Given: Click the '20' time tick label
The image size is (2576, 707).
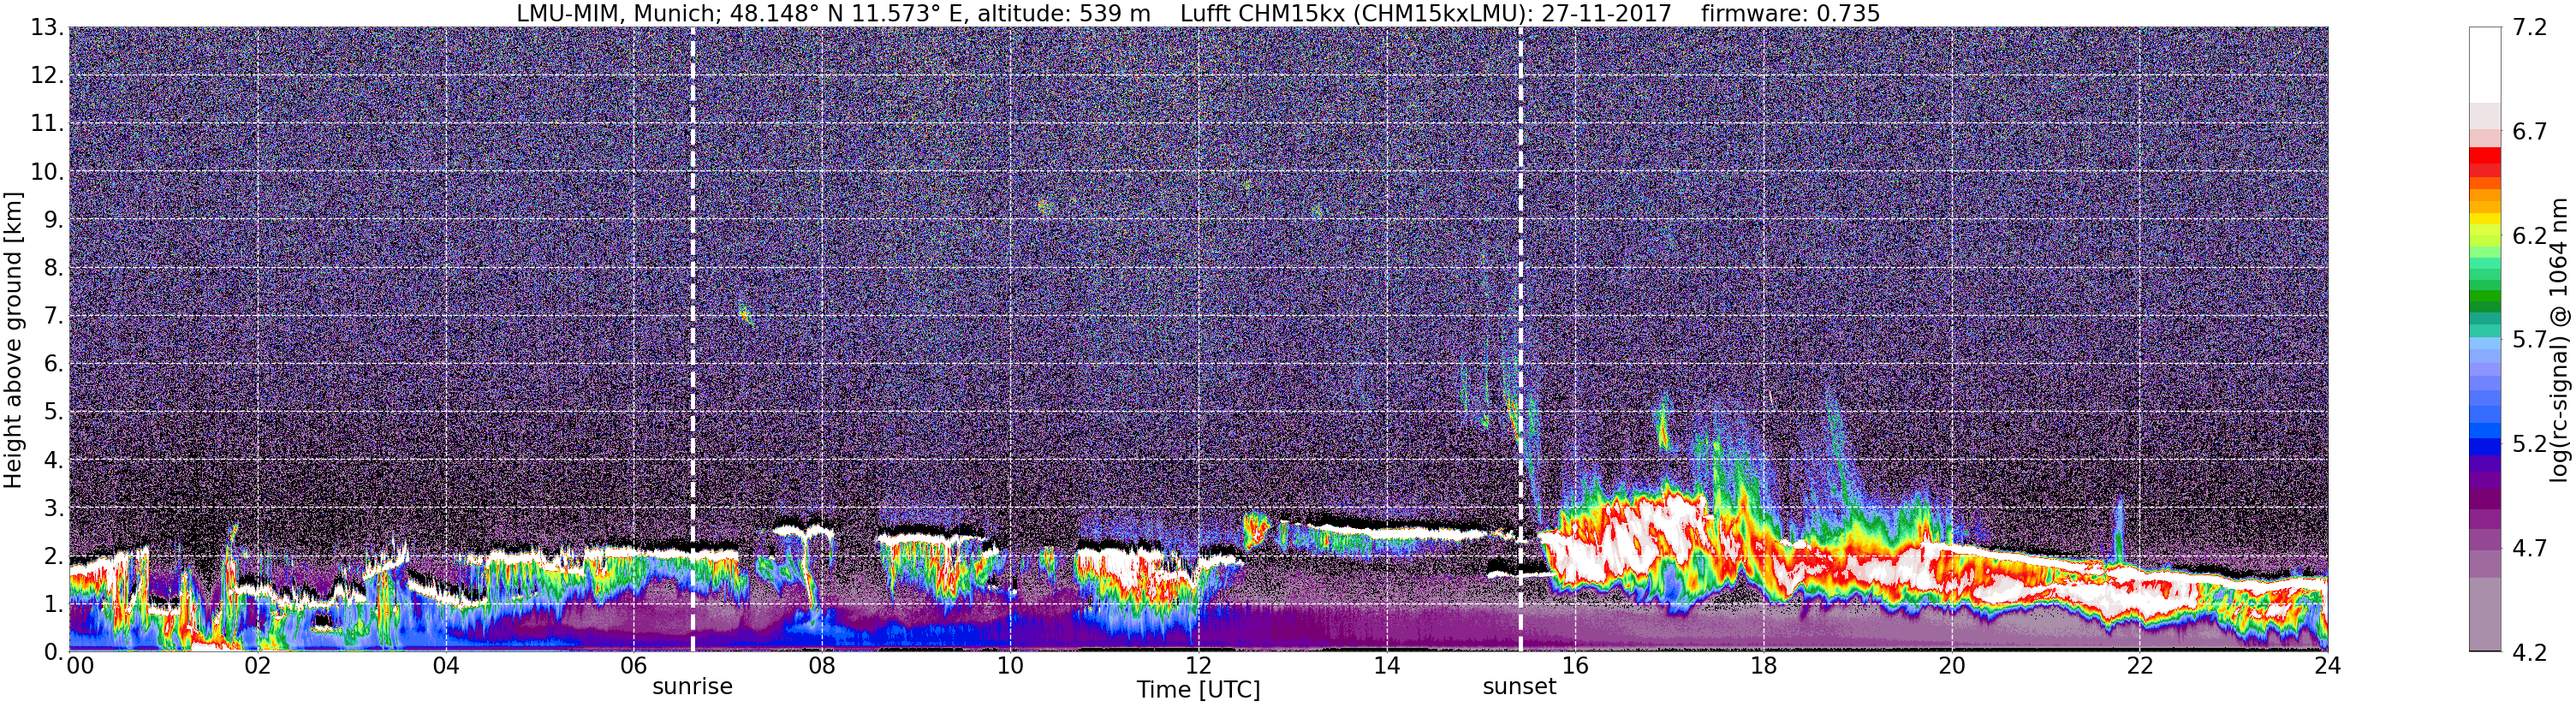Looking at the screenshot, I should [x=1951, y=665].
